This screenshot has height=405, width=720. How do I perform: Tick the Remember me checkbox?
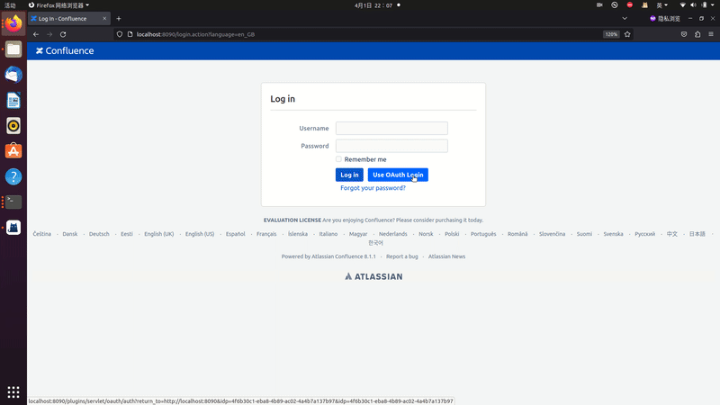click(x=338, y=159)
